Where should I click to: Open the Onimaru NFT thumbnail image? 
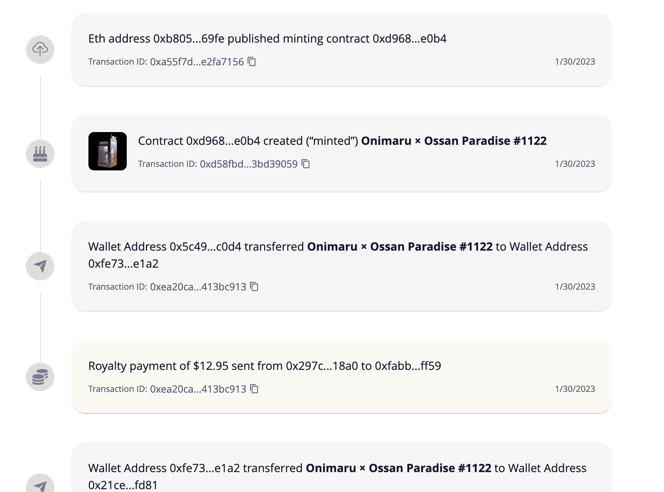click(108, 151)
